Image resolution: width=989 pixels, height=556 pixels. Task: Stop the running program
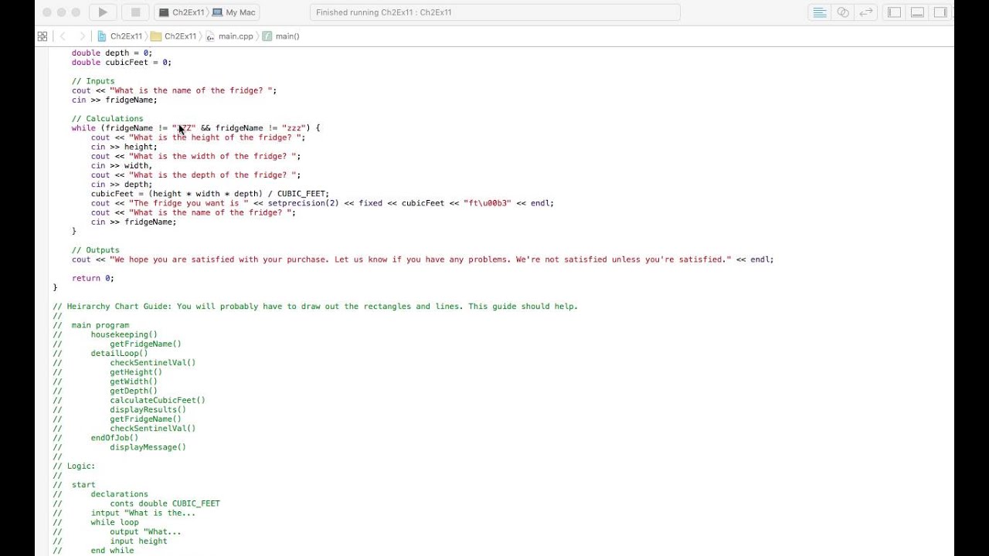[135, 12]
